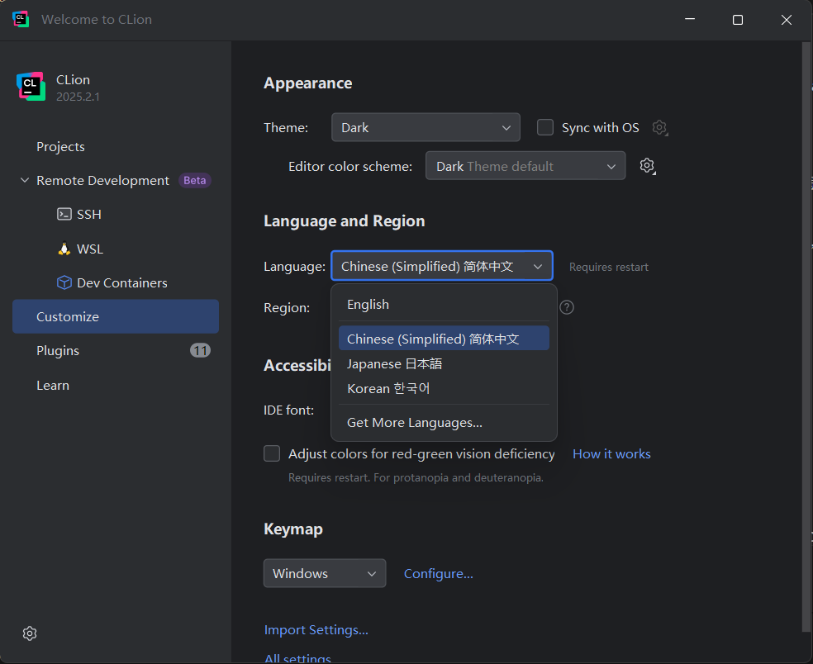Toggle red-green vision deficiency checkbox
The image size is (813, 664).
point(272,453)
